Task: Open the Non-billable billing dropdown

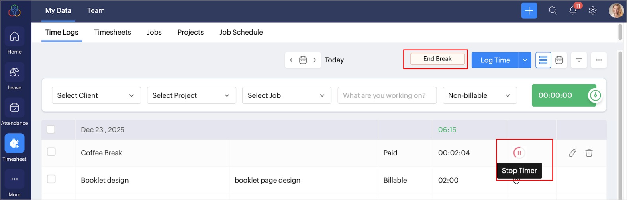Action: (479, 95)
